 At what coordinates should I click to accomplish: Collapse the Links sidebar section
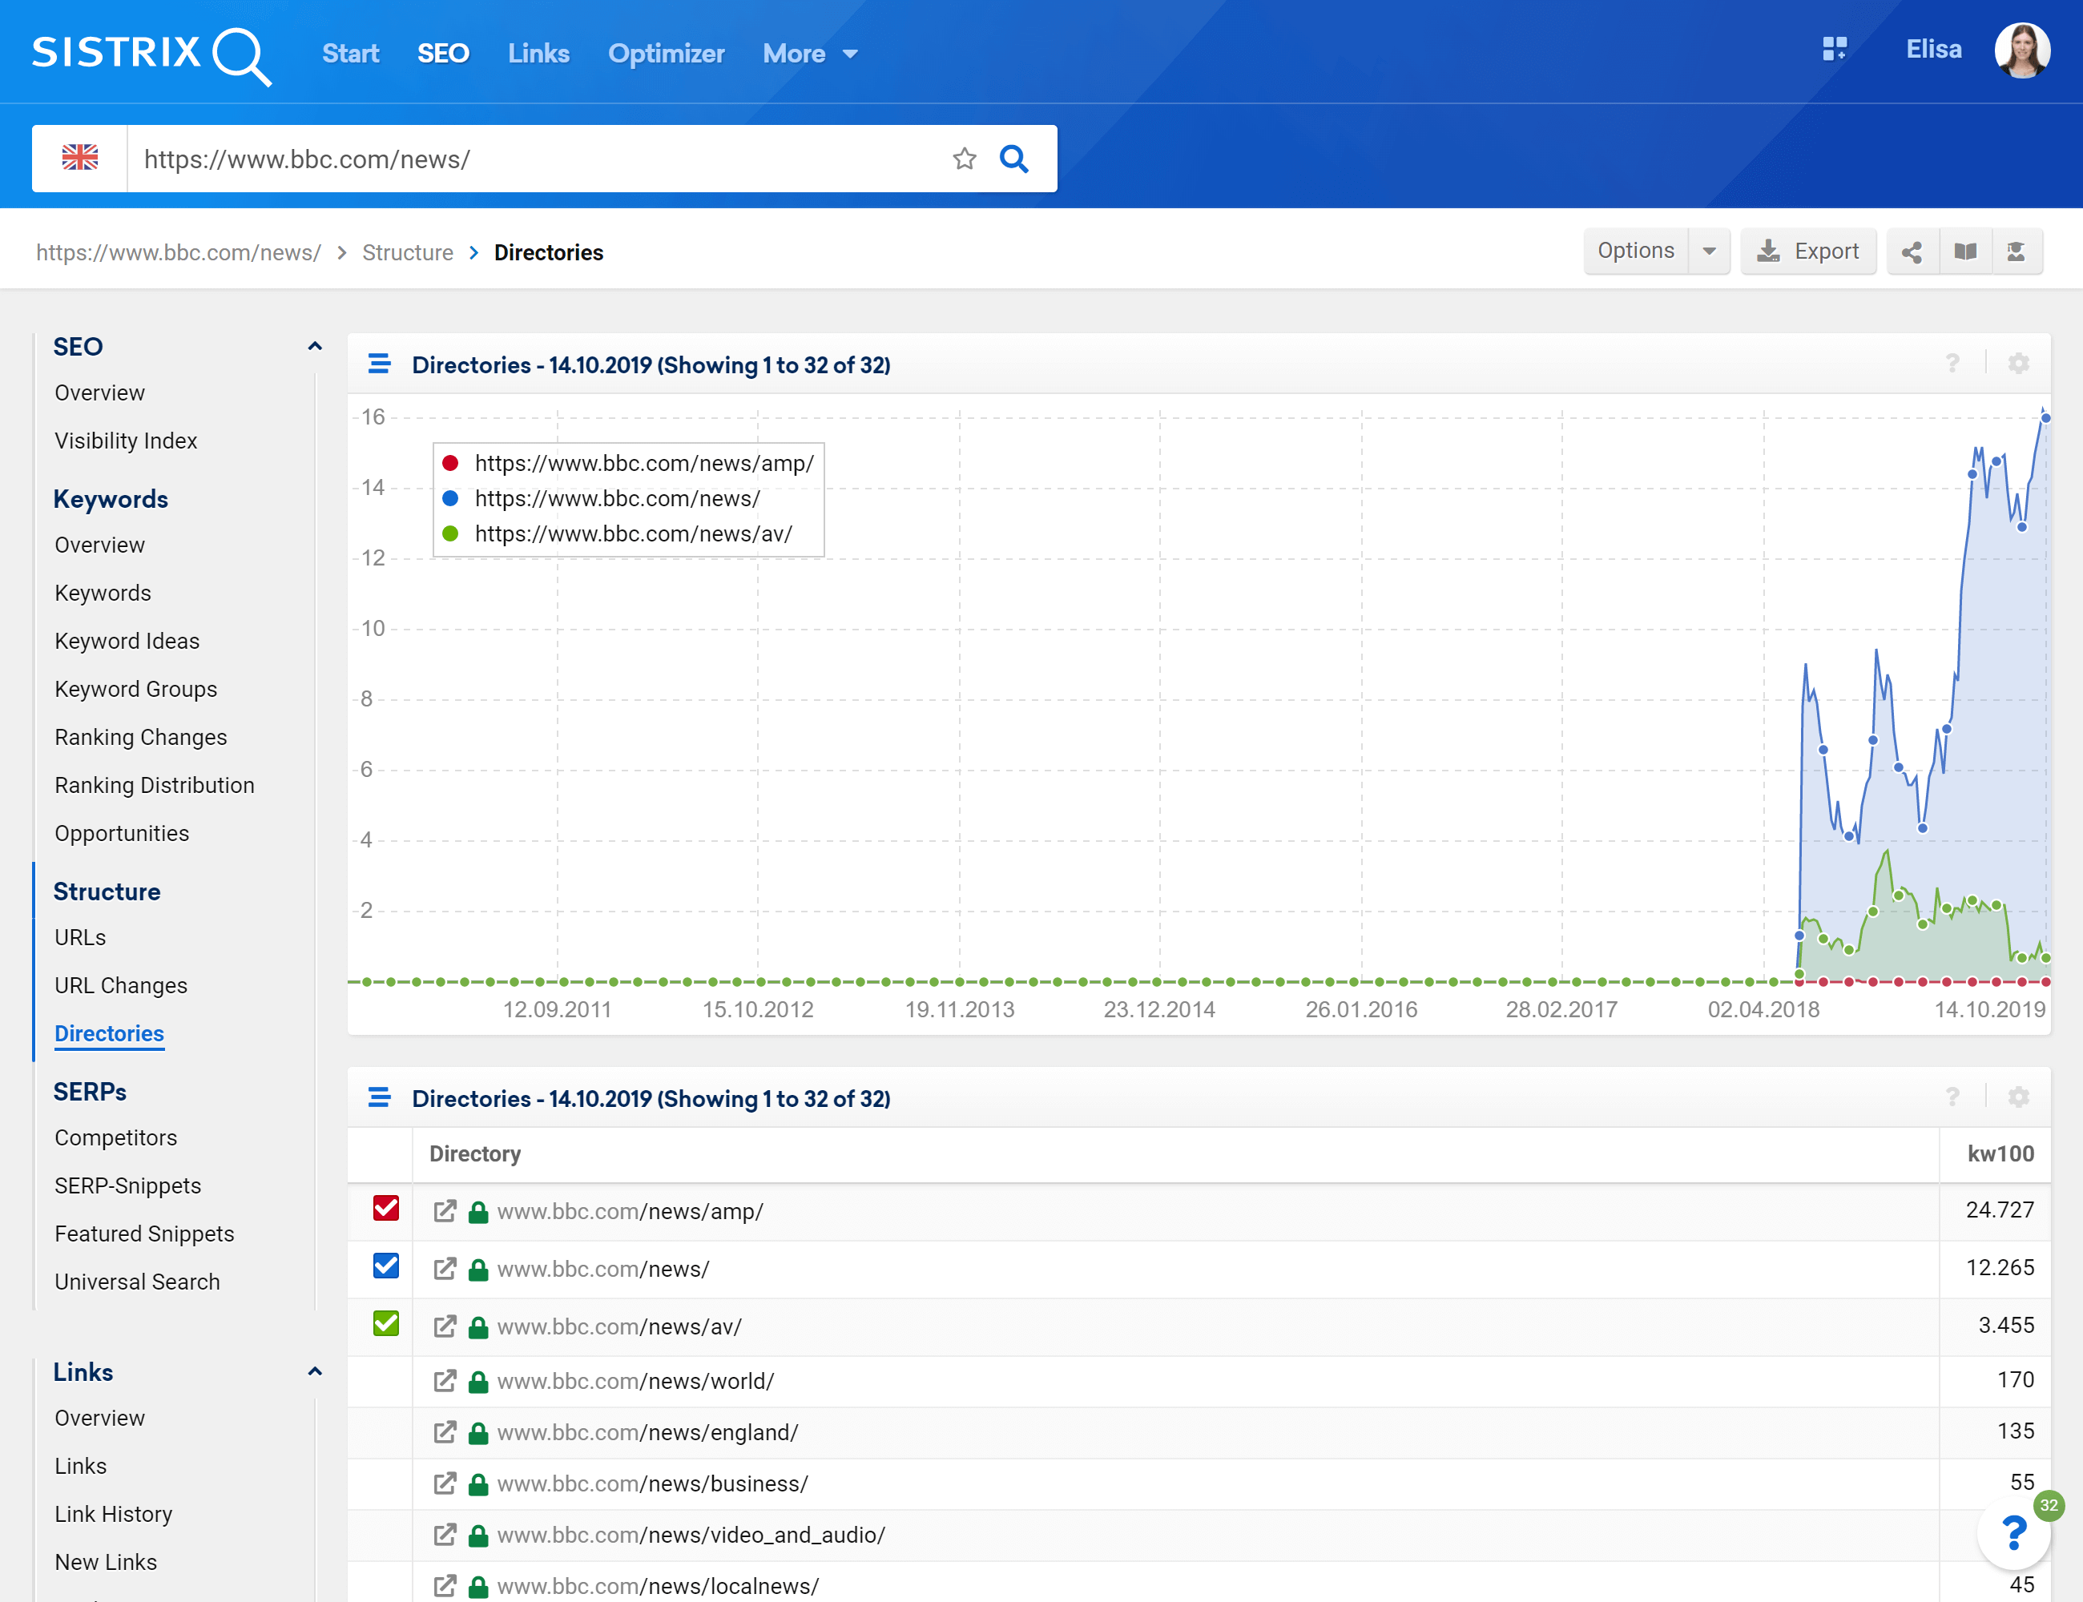[x=315, y=1371]
